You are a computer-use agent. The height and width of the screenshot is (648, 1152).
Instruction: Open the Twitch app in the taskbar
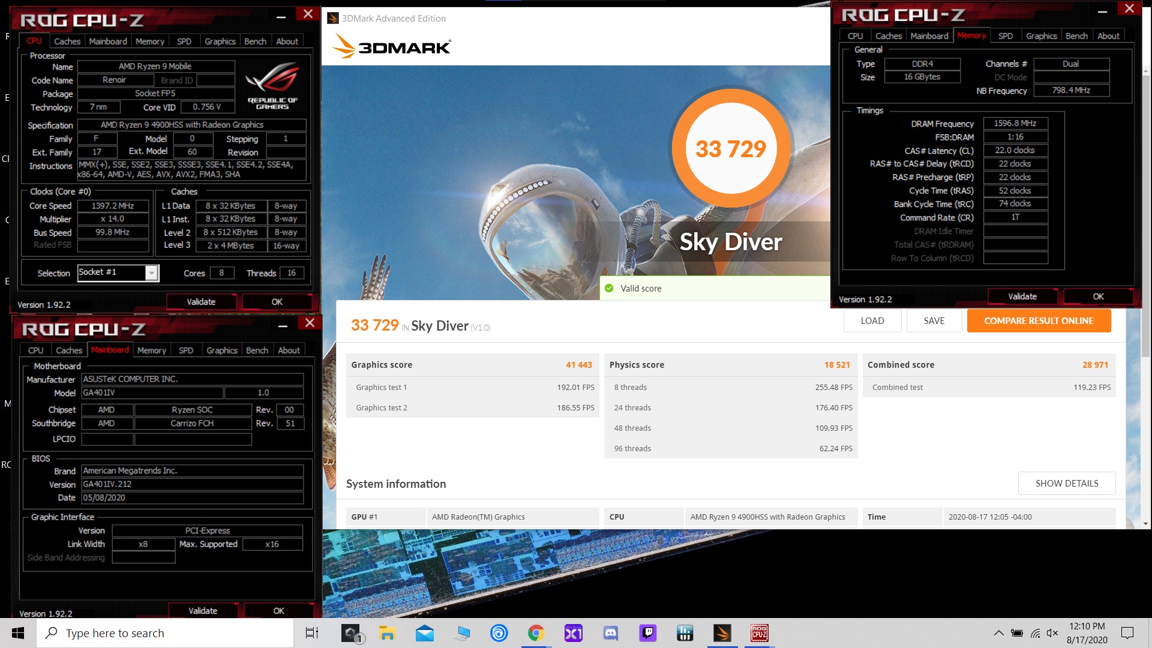coord(648,633)
